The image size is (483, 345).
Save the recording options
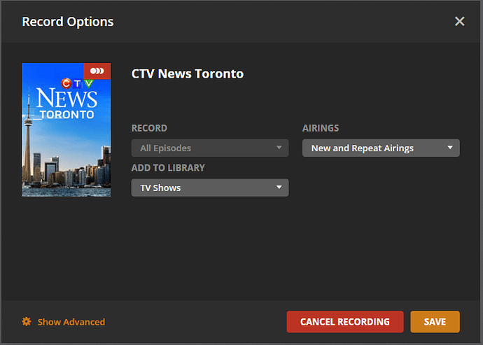pyautogui.click(x=435, y=322)
